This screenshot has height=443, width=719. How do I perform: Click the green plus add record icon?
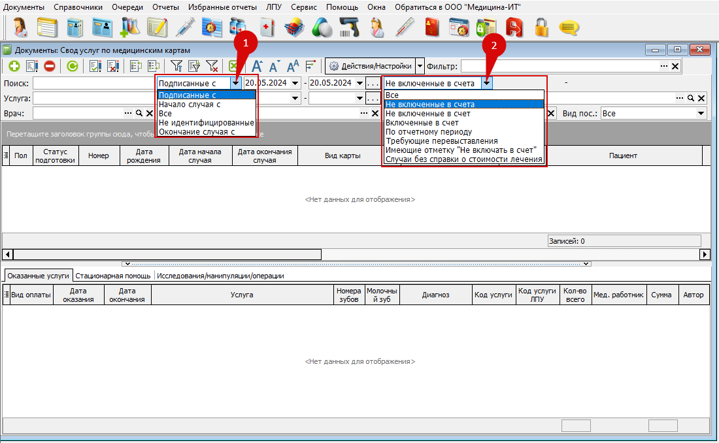coord(14,67)
